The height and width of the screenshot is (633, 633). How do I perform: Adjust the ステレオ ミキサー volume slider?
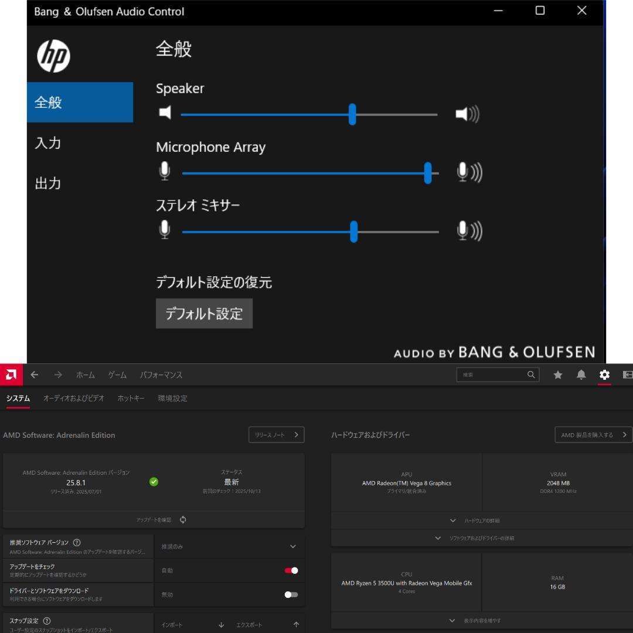(x=353, y=232)
